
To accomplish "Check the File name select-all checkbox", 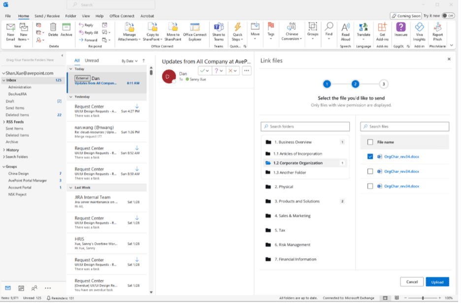I will pyautogui.click(x=370, y=142).
